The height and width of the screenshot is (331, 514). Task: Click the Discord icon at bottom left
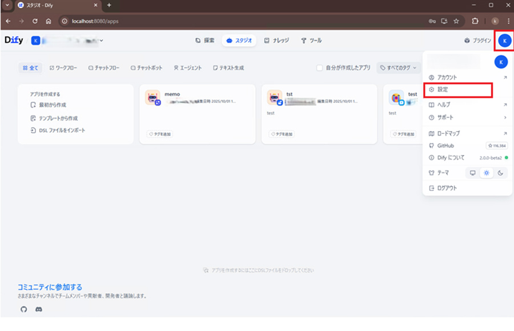[x=39, y=309]
